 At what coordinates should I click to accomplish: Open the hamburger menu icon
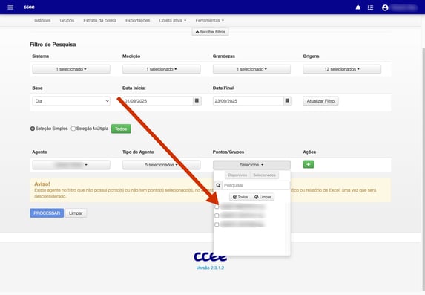pyautogui.click(x=10, y=7)
